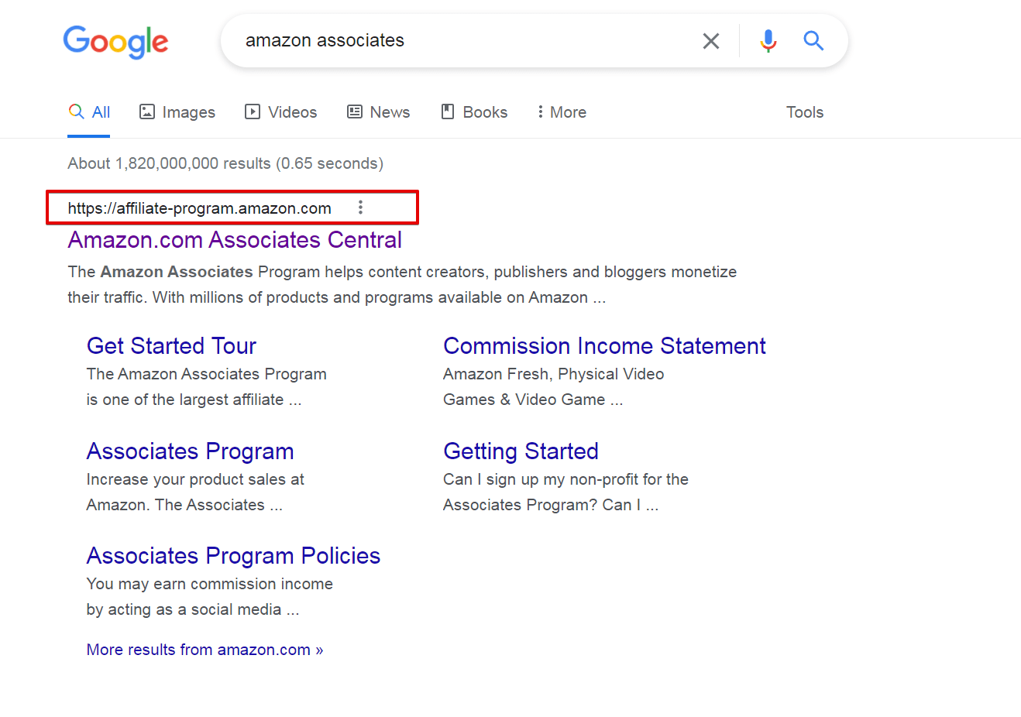This screenshot has height=717, width=1021.
Task: Open the Associates Program sitelink
Action: (190, 451)
